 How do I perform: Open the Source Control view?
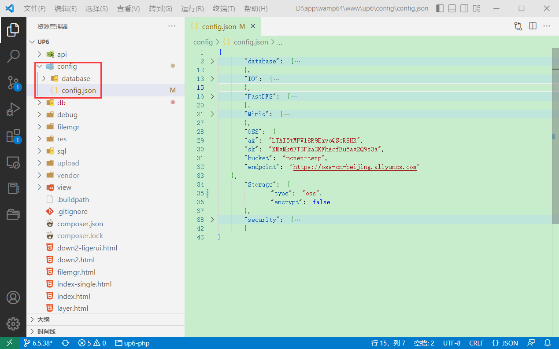pyautogui.click(x=13, y=83)
